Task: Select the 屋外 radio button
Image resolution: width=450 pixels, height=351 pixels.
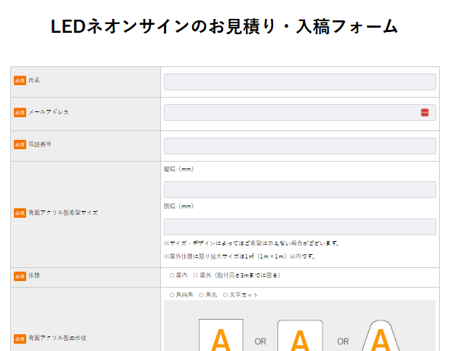Action: pos(196,275)
